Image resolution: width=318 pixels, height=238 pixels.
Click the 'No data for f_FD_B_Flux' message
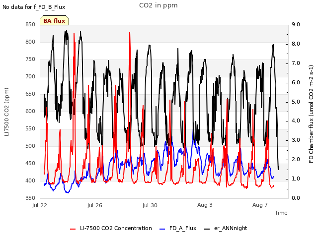(34, 7)
